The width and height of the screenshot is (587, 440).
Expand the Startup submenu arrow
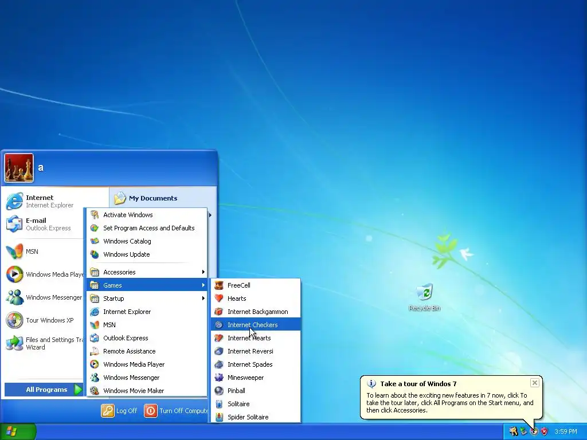(x=204, y=298)
